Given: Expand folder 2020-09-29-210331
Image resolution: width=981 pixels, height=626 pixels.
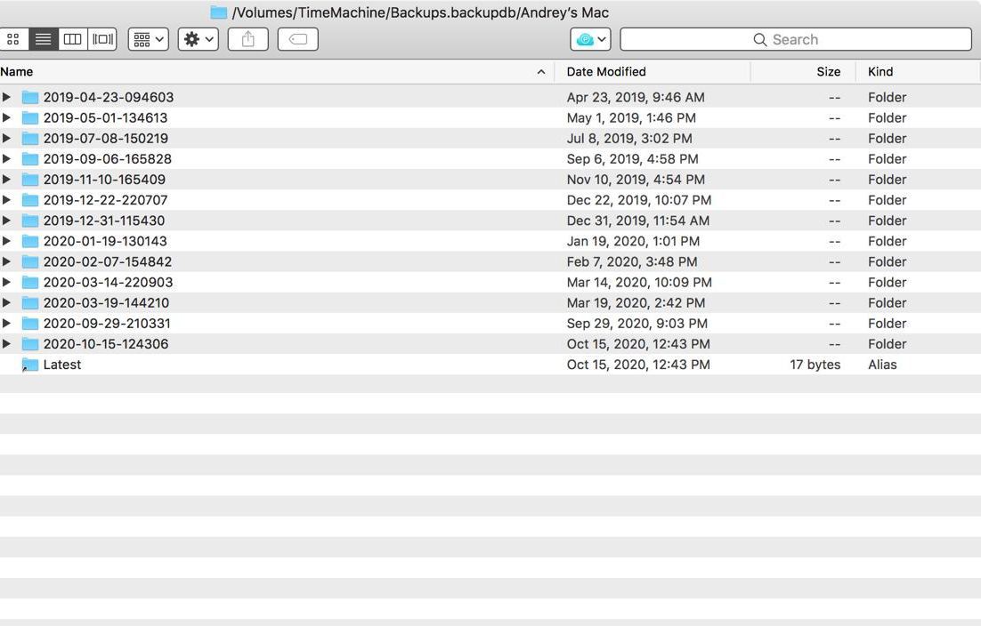Looking at the screenshot, I should pos(6,323).
